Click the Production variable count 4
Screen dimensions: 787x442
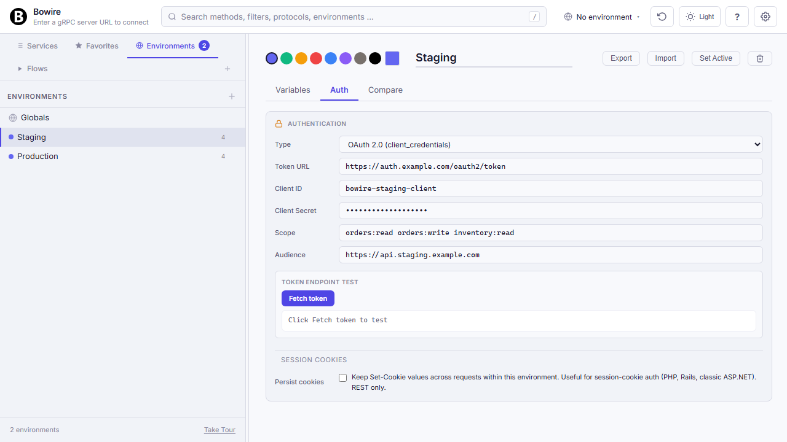tap(223, 157)
